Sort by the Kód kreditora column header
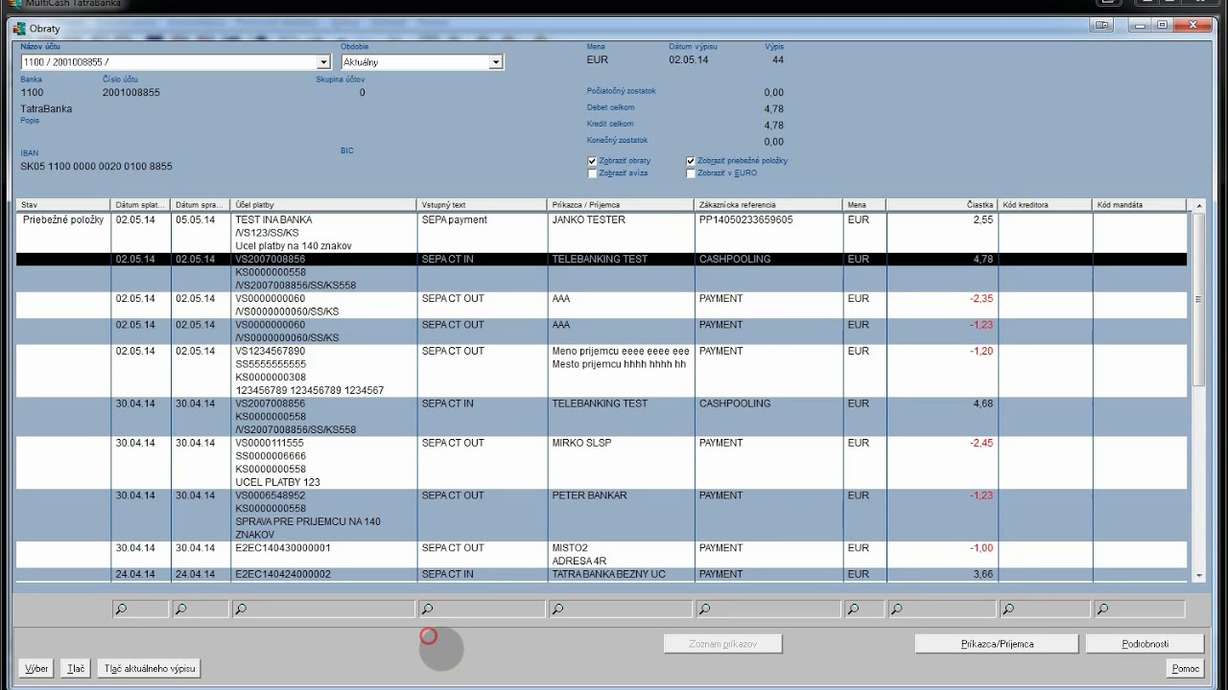1228x690 pixels. [1046, 205]
